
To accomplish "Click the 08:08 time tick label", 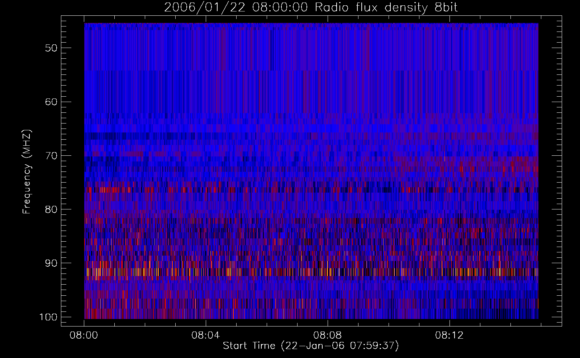I will 328,335.
